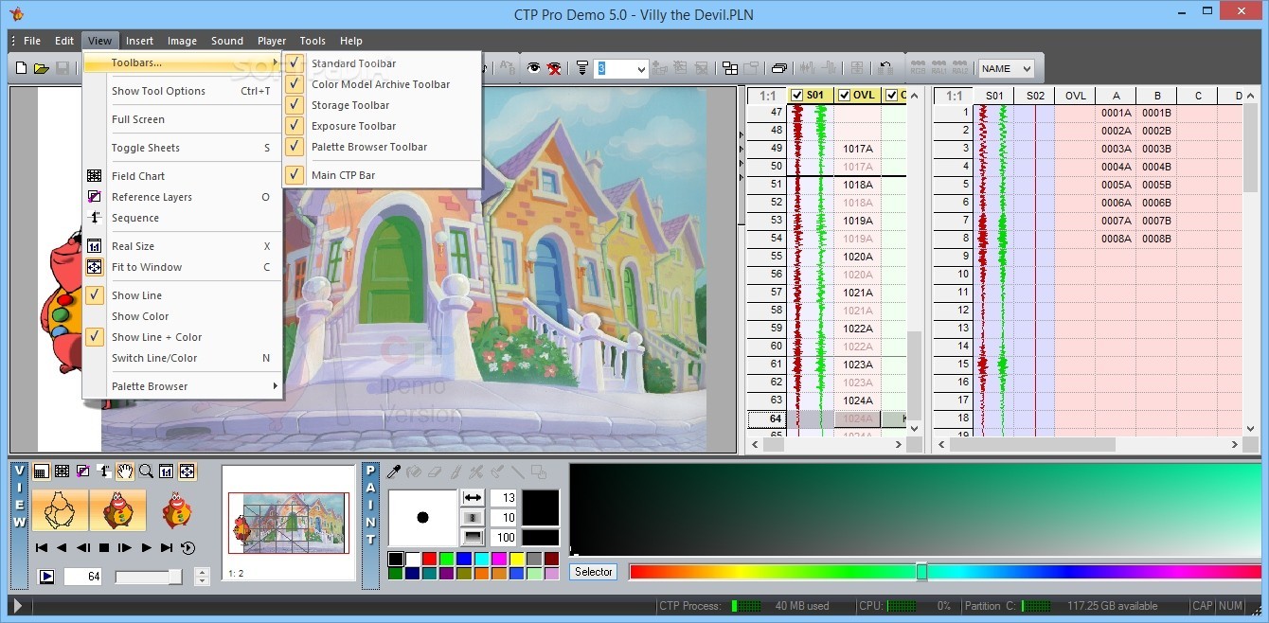Click the overlapping sheets toolbar icon
The height and width of the screenshot is (623, 1269).
778,68
